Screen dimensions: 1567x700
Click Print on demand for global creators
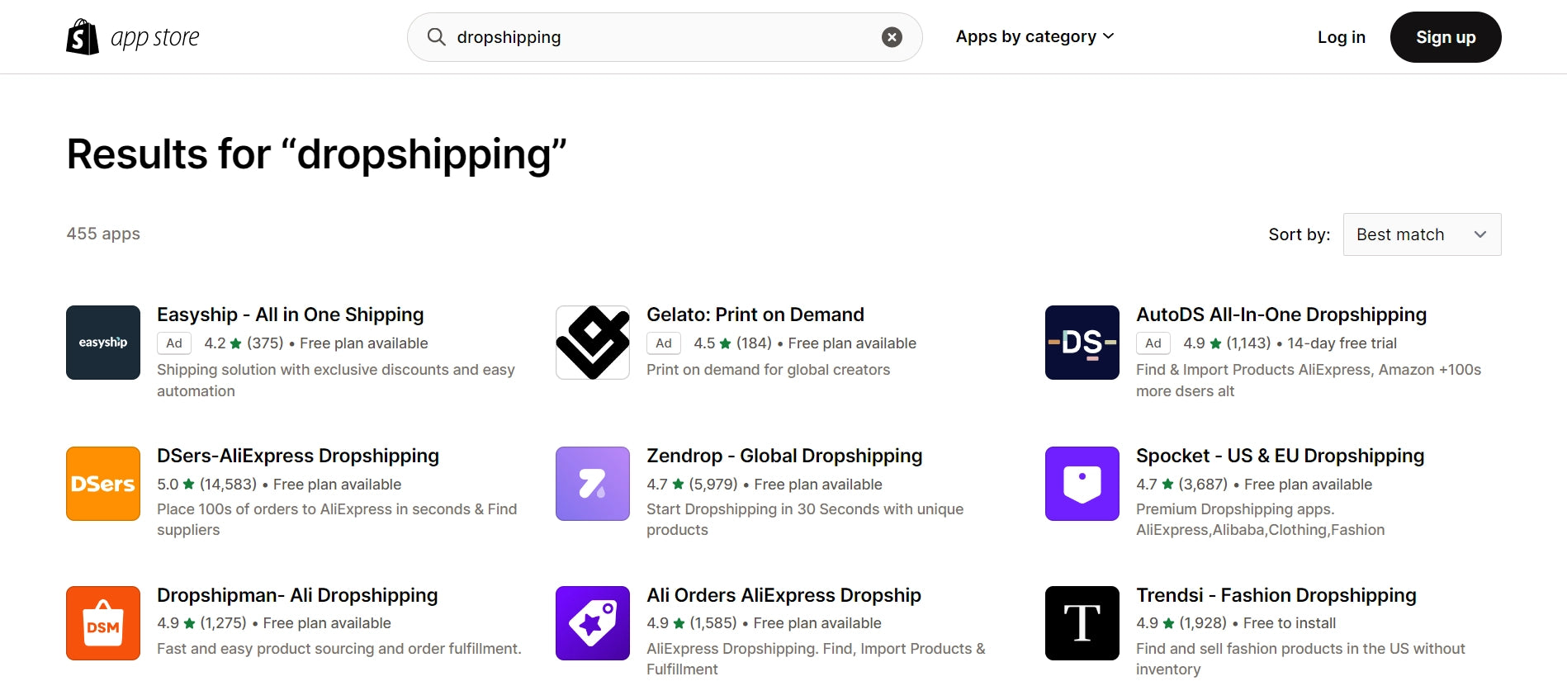tap(769, 370)
